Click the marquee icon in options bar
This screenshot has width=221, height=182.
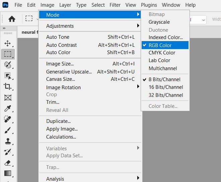point(29,18)
